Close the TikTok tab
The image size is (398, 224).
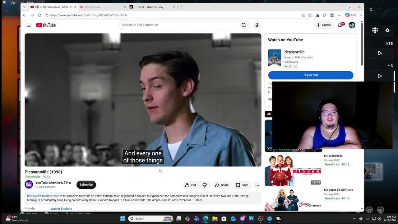point(174,7)
